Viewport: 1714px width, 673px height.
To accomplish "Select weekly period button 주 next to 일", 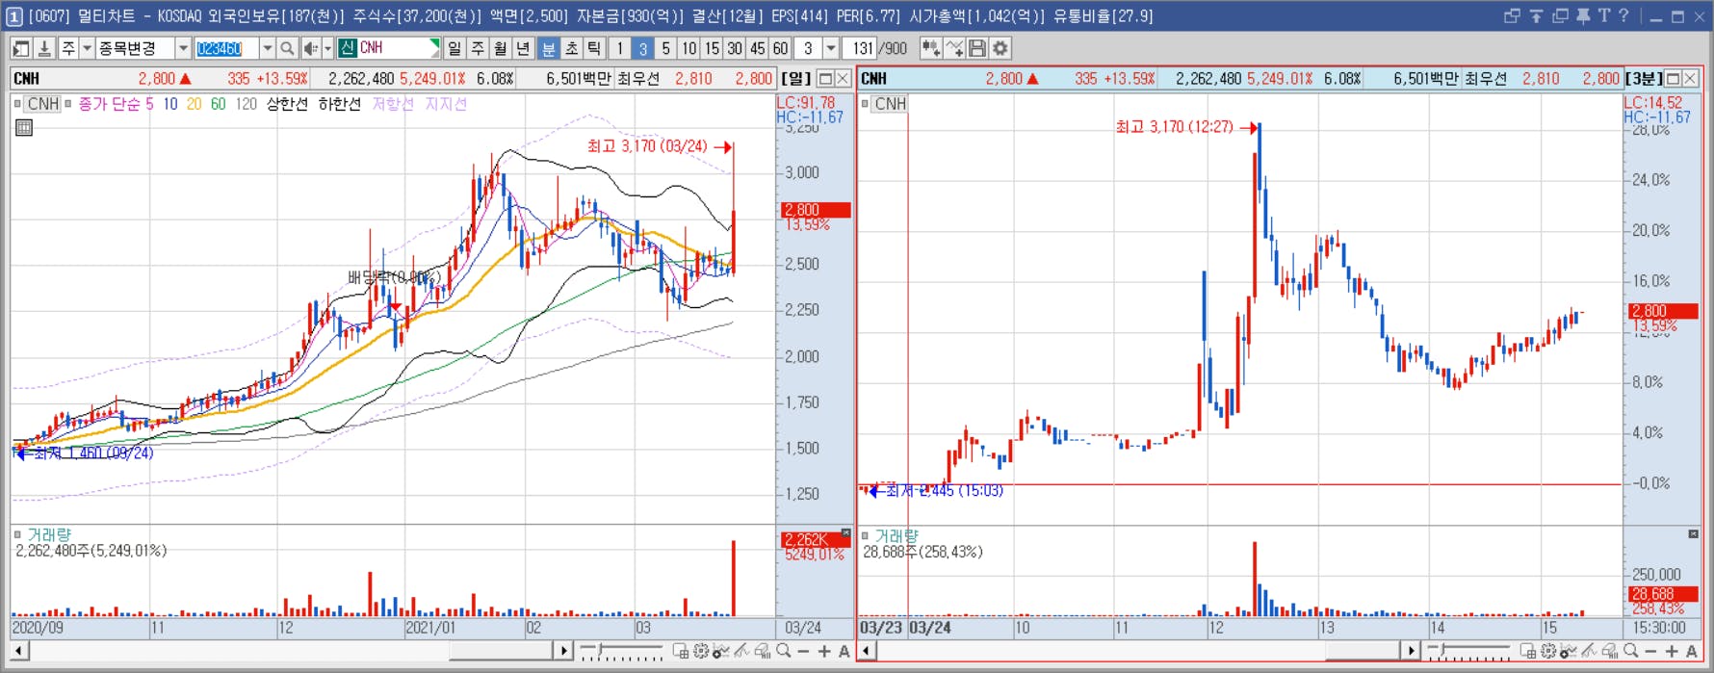I will 478,48.
